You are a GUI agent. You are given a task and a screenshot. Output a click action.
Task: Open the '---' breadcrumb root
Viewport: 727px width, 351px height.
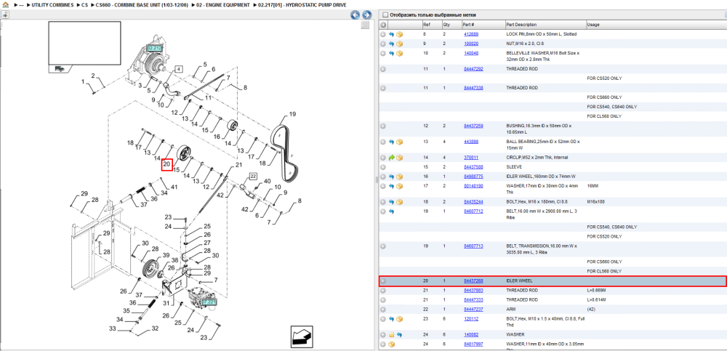pos(21,4)
